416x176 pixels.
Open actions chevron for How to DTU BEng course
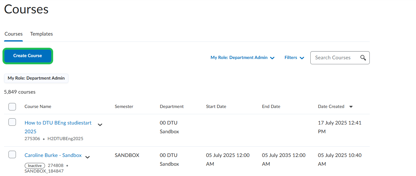(x=100, y=125)
